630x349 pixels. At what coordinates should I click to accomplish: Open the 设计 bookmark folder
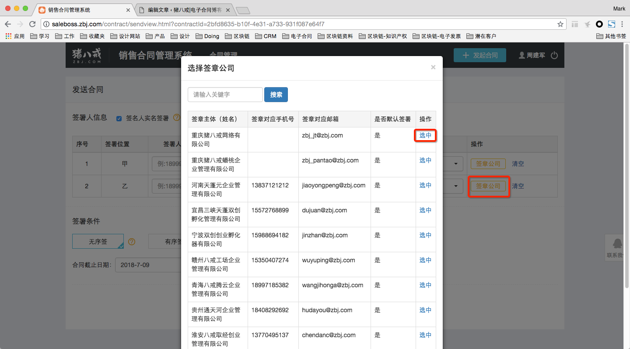coord(180,36)
